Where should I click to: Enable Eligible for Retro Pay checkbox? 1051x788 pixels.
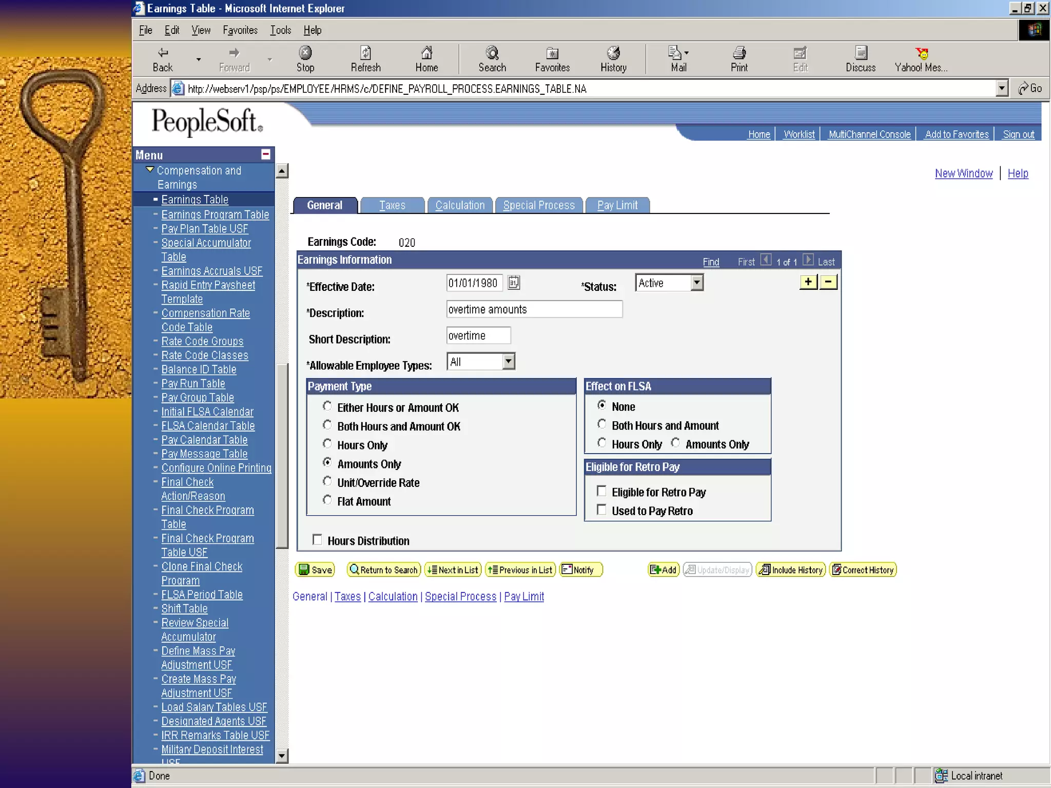[602, 491]
